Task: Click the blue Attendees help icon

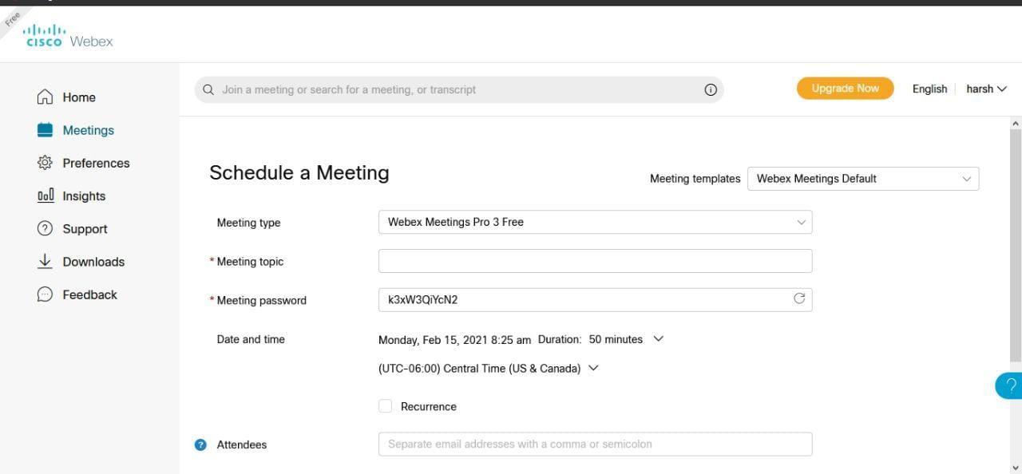Action: pos(200,444)
